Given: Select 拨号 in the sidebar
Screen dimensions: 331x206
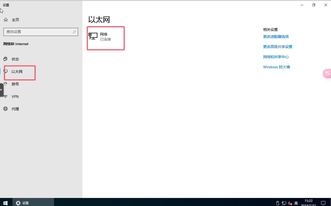Looking at the screenshot, I should [x=15, y=84].
